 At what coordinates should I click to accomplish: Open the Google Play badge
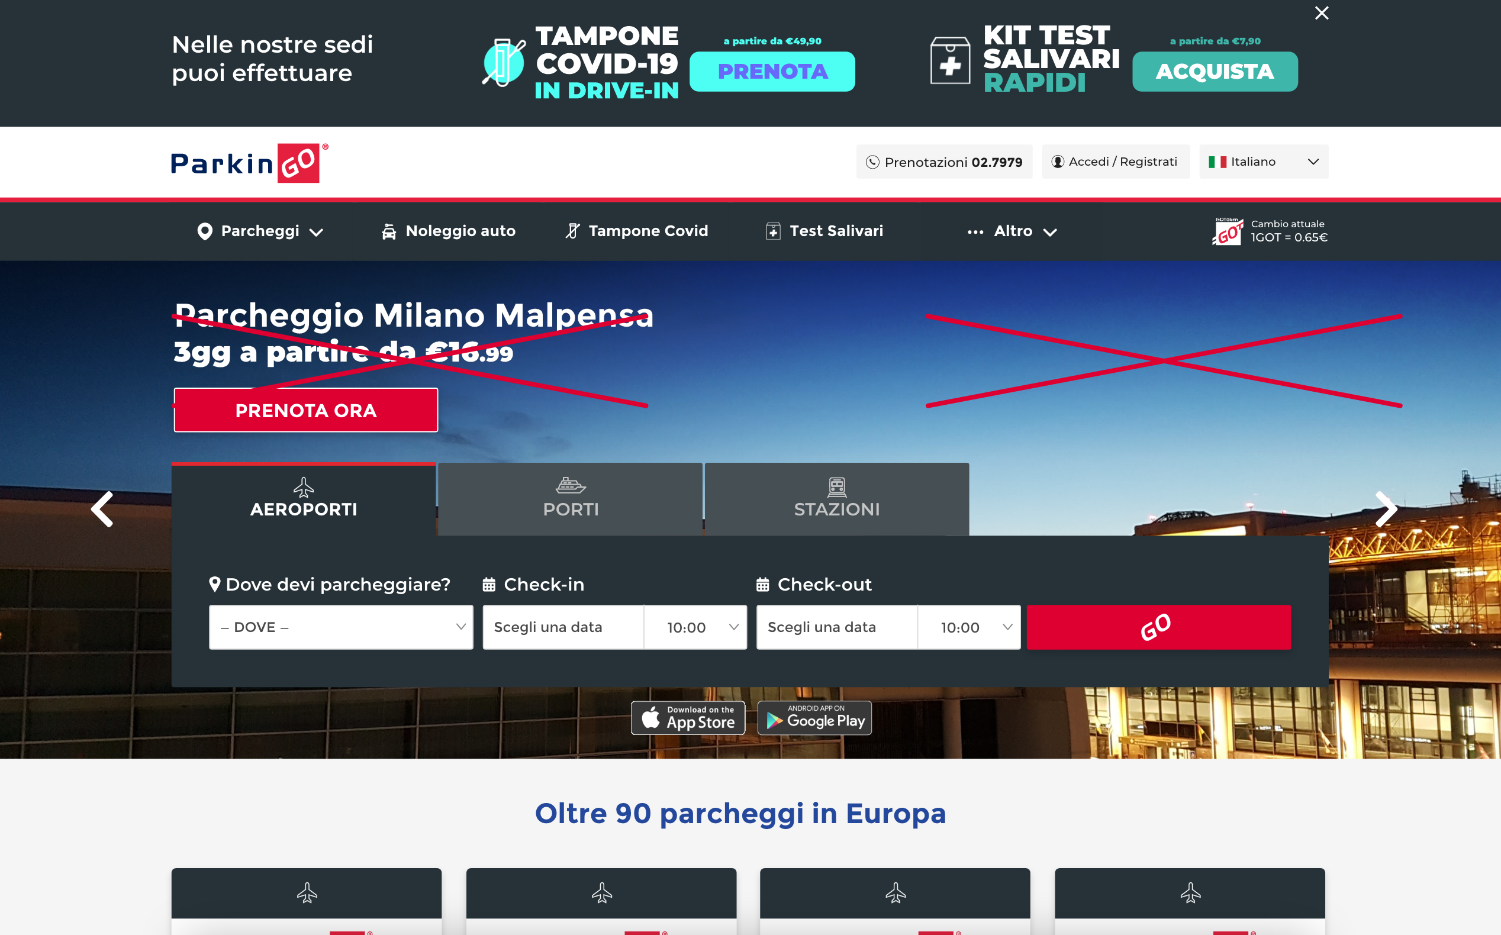pos(814,717)
